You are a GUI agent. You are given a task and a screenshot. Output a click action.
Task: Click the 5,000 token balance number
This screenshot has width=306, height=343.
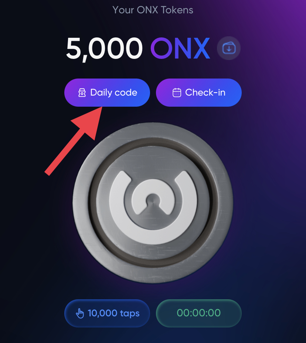pyautogui.click(x=104, y=49)
